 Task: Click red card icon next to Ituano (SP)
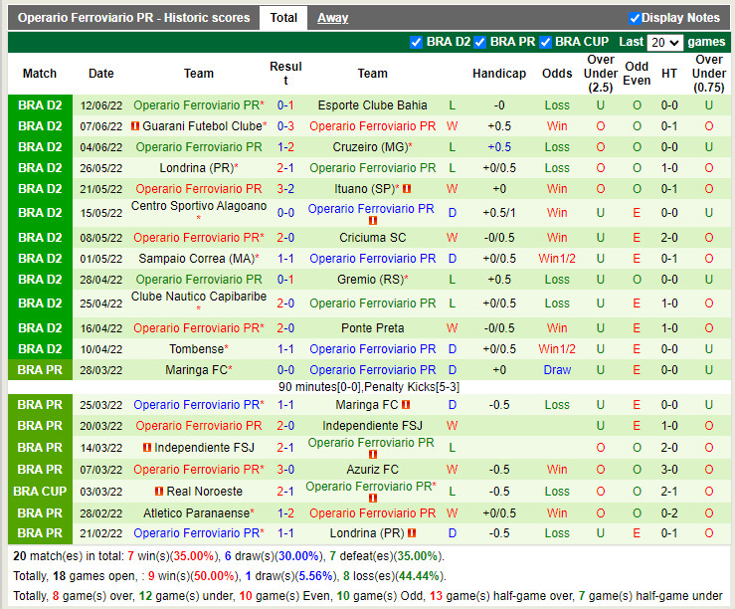[407, 189]
